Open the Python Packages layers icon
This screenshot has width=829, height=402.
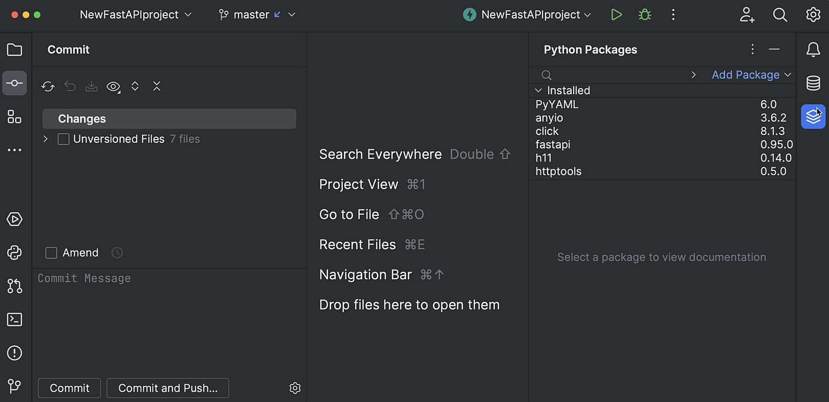(x=813, y=117)
